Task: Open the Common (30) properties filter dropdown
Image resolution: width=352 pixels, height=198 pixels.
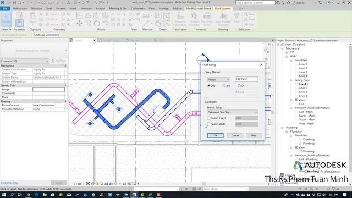Action: tap(24, 61)
